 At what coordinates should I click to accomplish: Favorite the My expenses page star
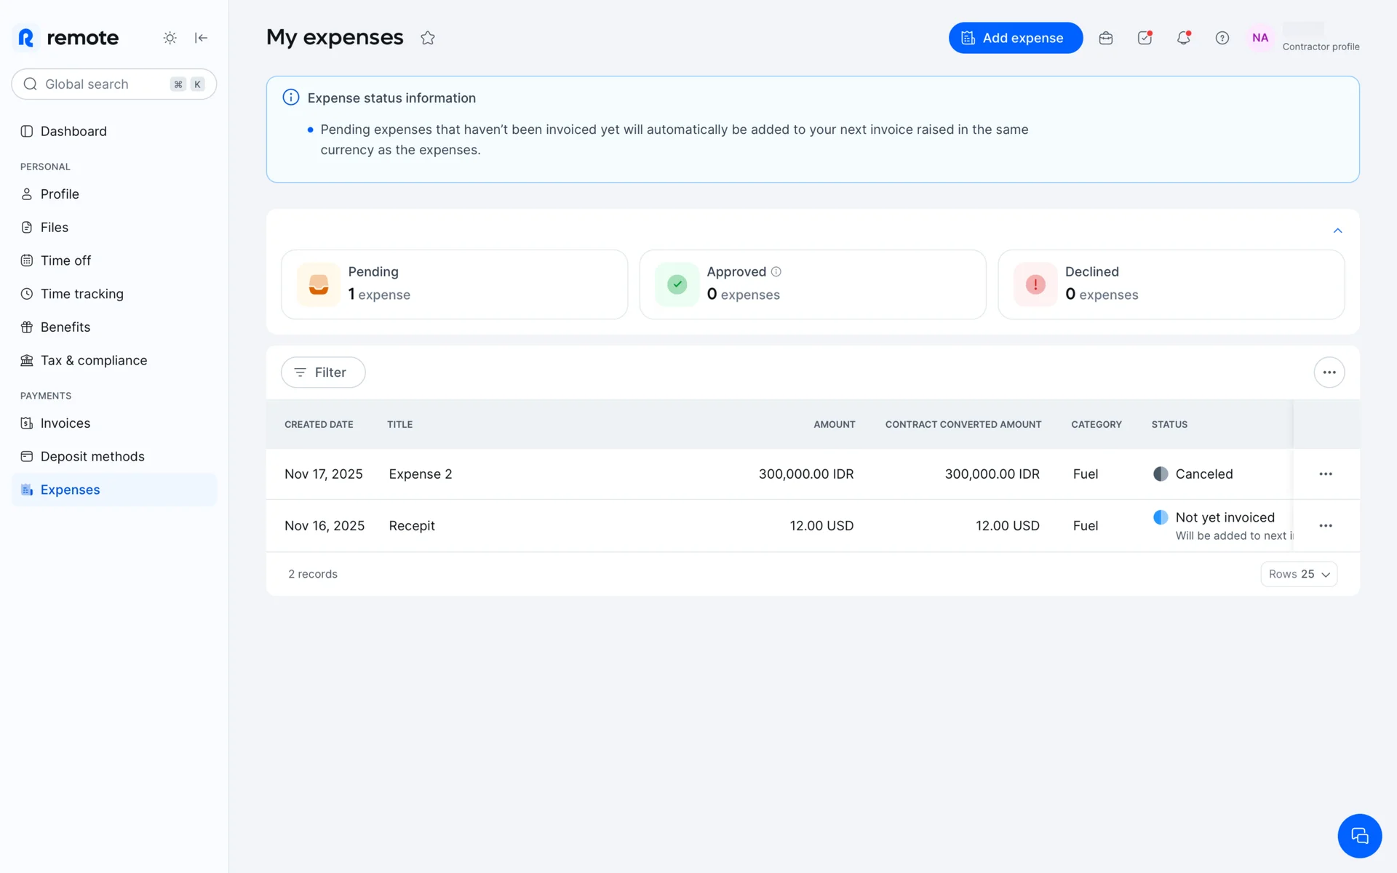[428, 38]
